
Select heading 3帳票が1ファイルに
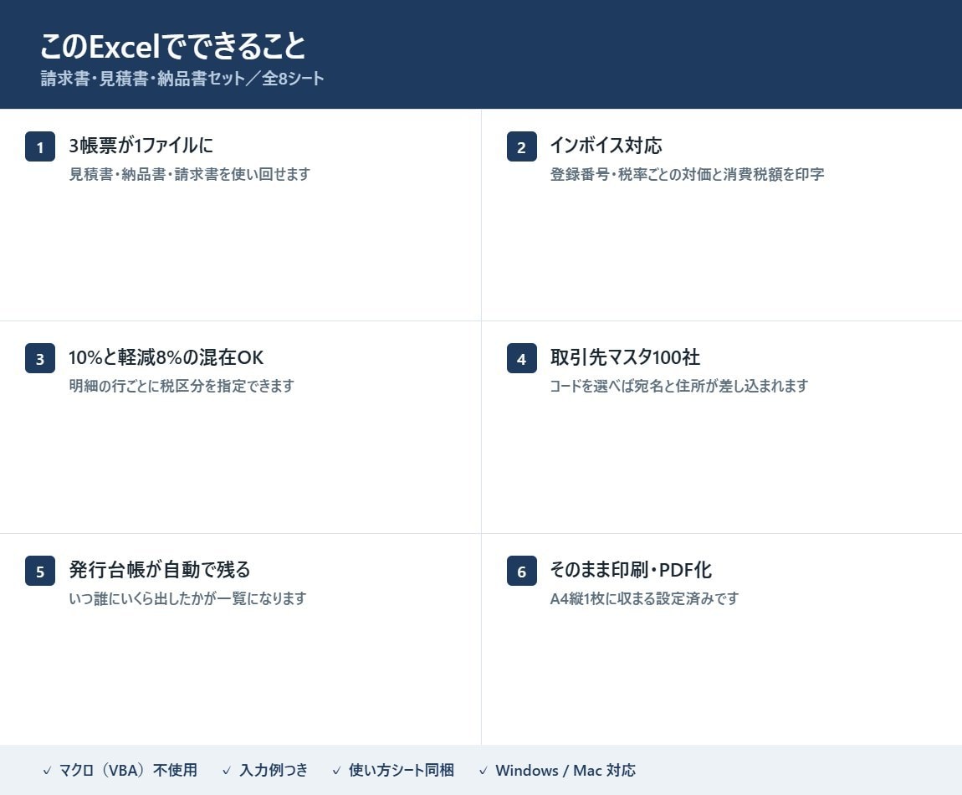click(141, 146)
